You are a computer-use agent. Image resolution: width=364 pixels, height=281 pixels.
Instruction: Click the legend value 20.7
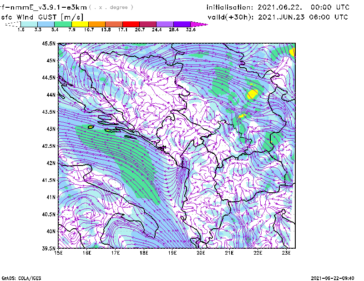[140, 30]
